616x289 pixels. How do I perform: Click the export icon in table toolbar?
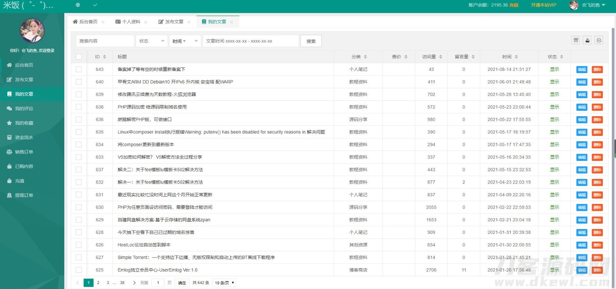[x=587, y=40]
